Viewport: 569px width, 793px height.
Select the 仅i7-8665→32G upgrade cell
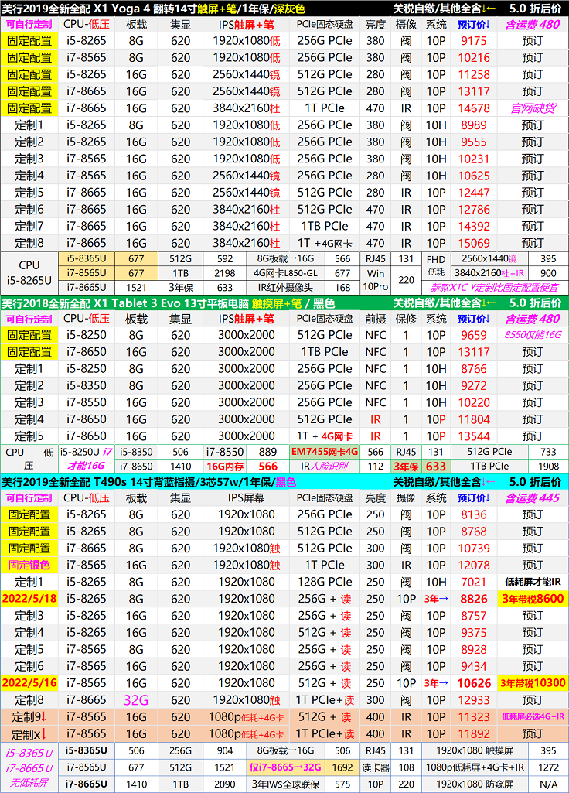tap(284, 767)
